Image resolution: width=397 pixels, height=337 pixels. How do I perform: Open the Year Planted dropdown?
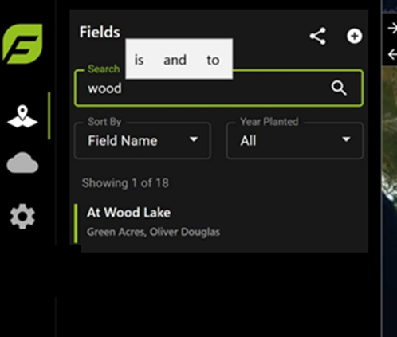pyautogui.click(x=295, y=140)
